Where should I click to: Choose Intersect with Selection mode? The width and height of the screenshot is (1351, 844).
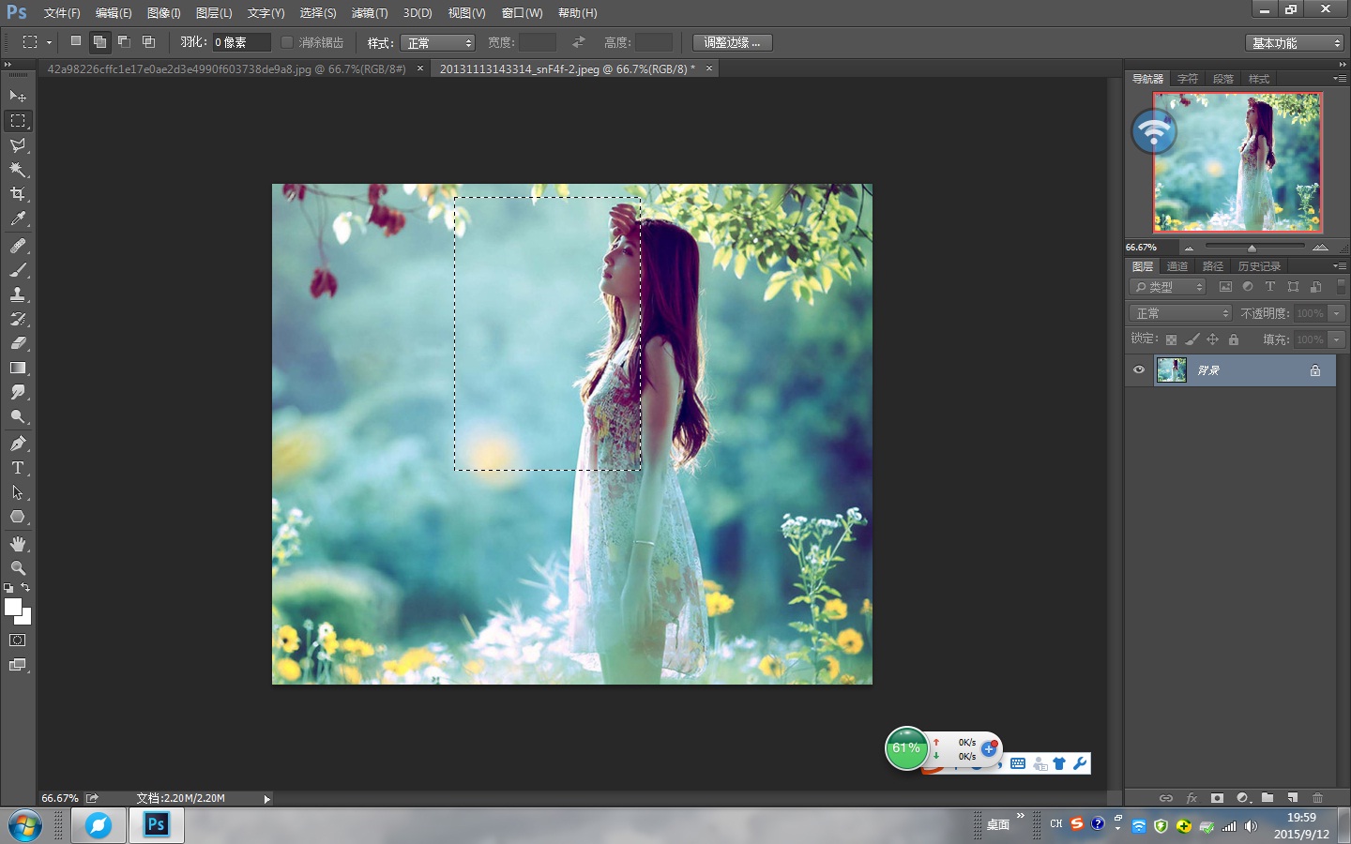(148, 41)
